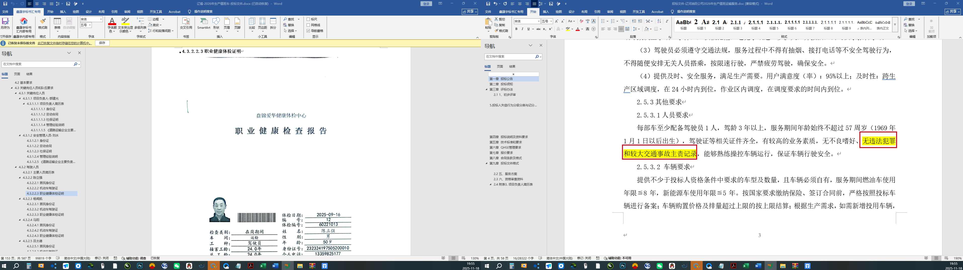Enable the 标尺 ruler checkbox

point(308,19)
